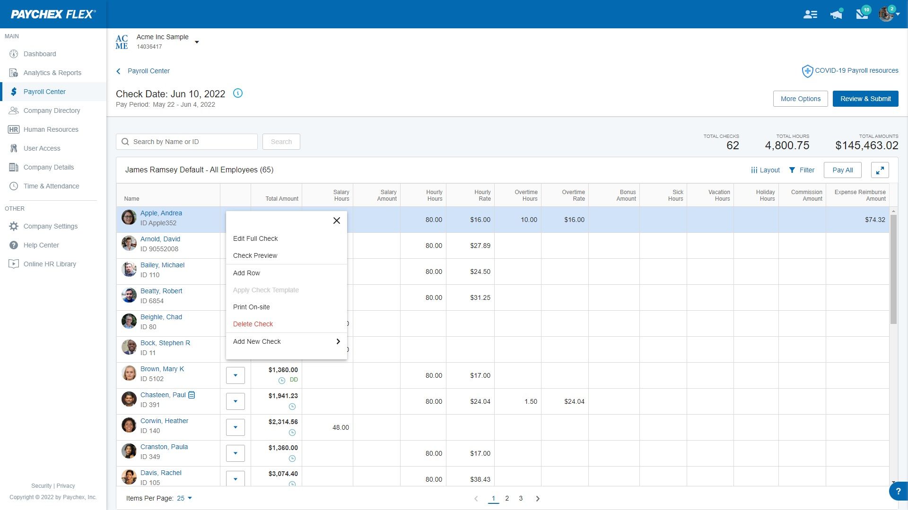Click the people directory icon in the top bar

click(811, 14)
